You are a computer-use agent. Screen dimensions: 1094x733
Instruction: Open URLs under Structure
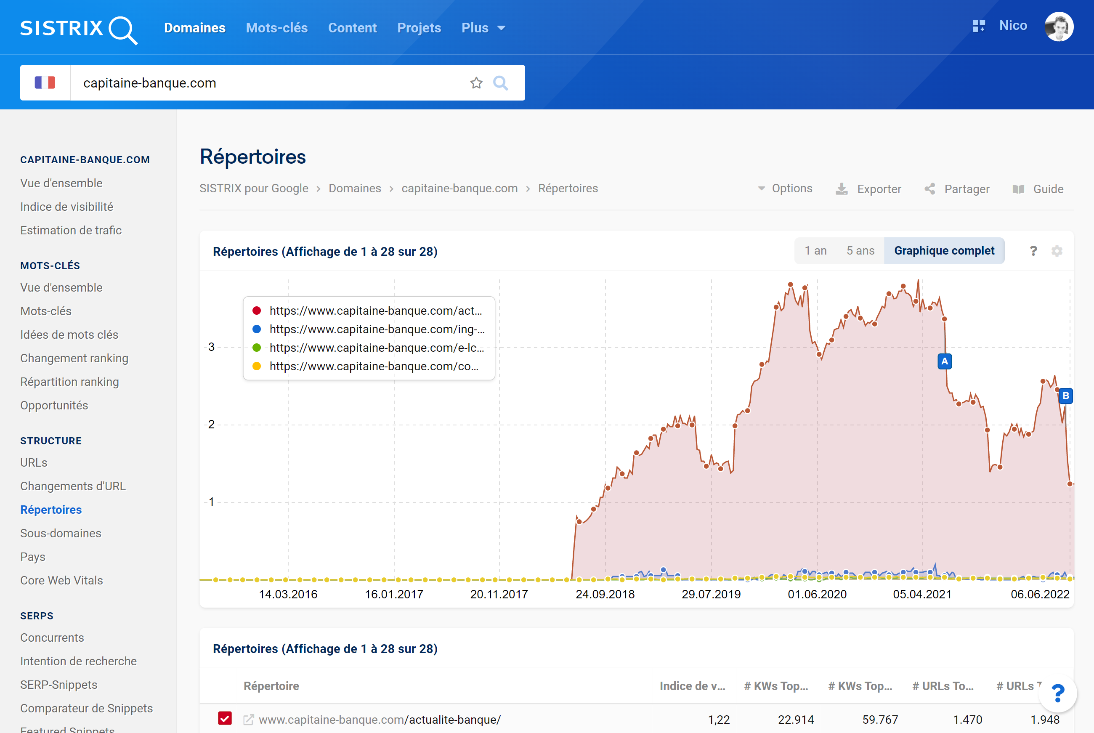(x=34, y=463)
